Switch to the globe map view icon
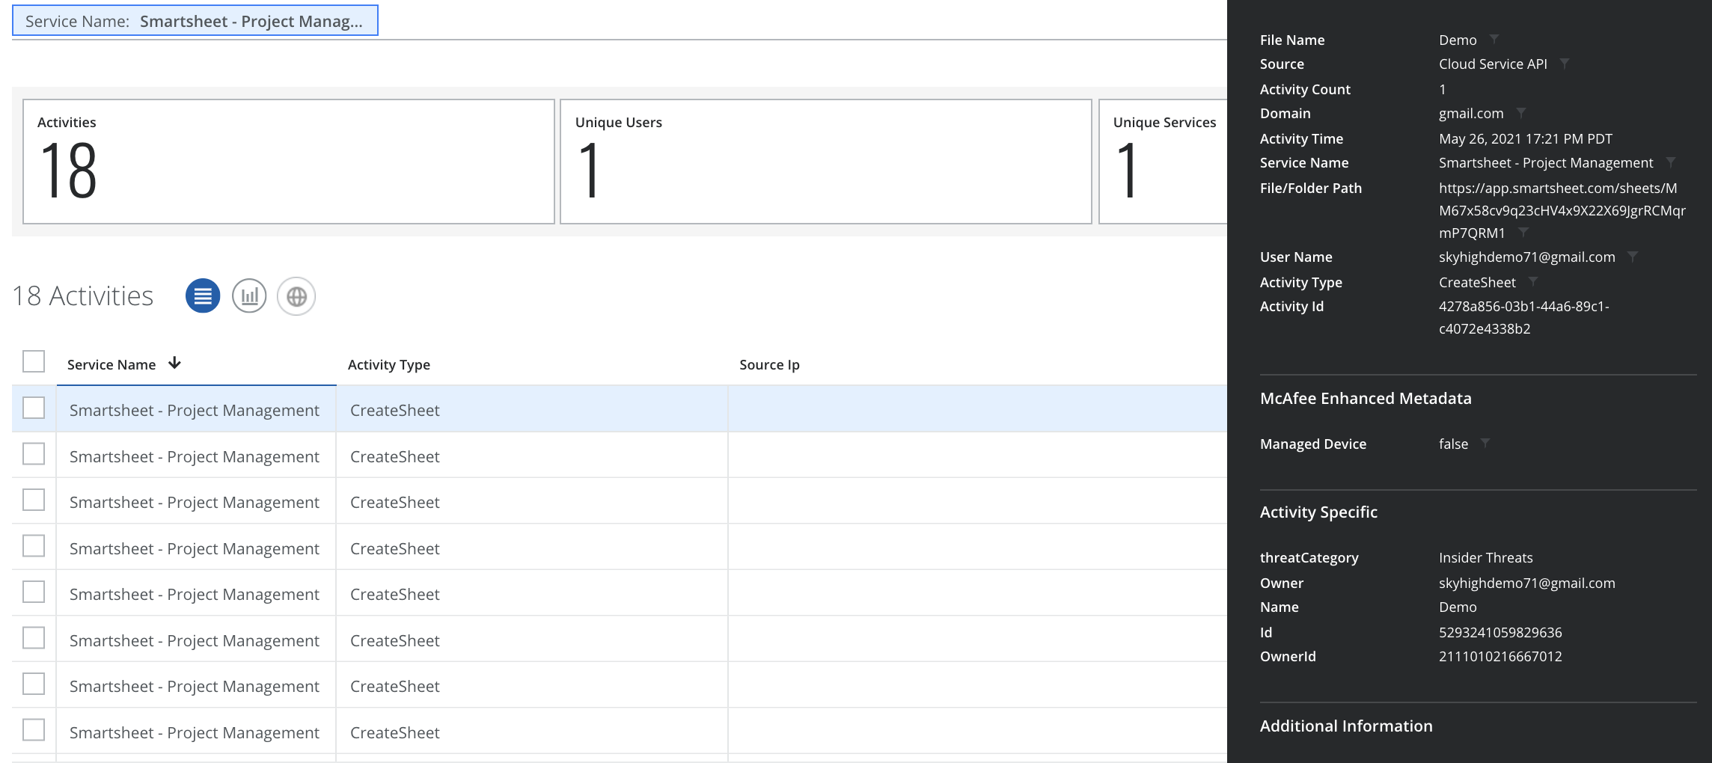 click(296, 296)
